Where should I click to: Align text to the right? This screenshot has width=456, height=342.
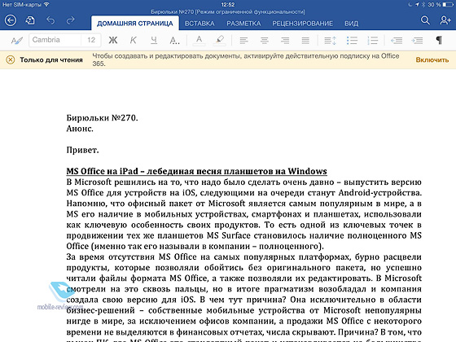(285, 40)
